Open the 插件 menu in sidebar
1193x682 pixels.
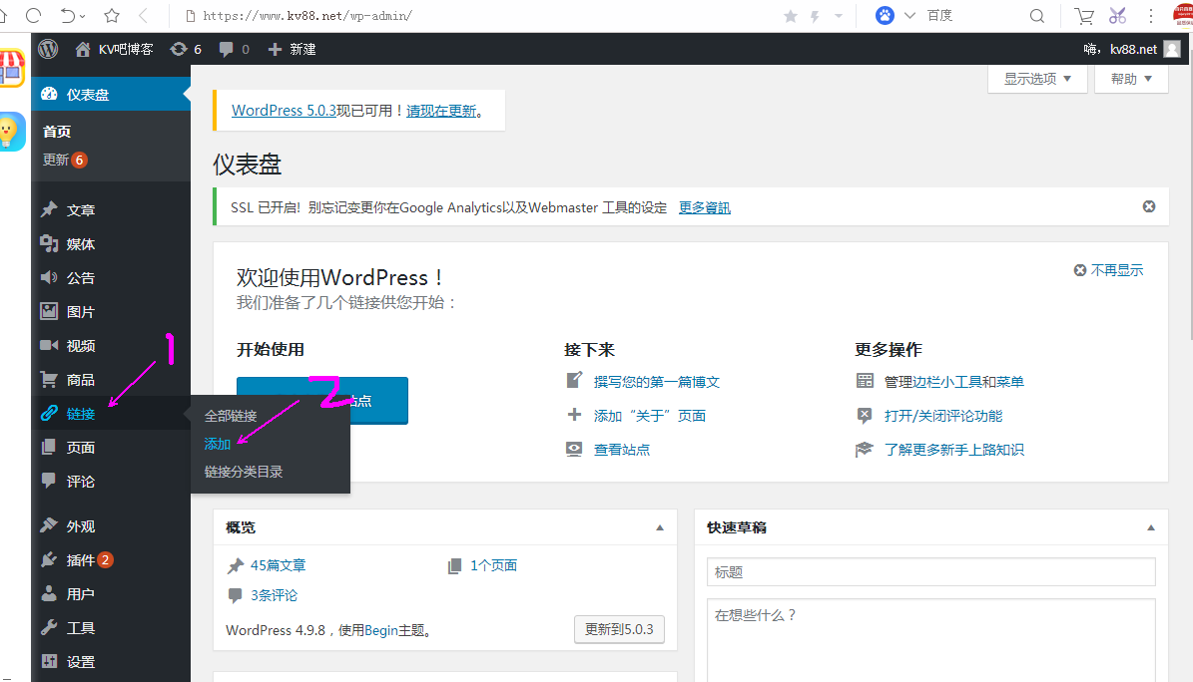click(80, 560)
